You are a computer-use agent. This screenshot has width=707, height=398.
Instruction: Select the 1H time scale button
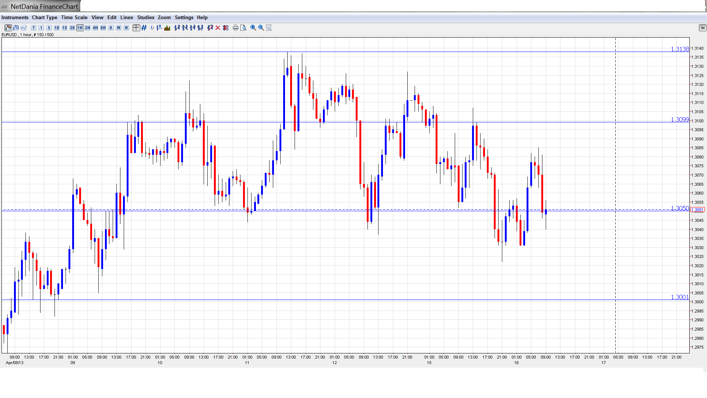[x=80, y=28]
